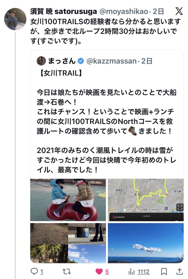This screenshot has width=188, height=279.
Task: Click the X logo icon
Action: coord(179,11)
